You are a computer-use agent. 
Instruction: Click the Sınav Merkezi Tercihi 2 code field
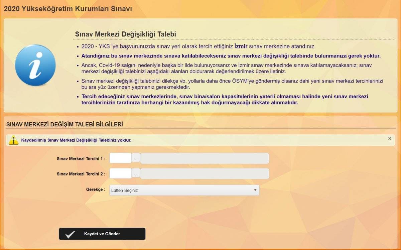[121, 173]
